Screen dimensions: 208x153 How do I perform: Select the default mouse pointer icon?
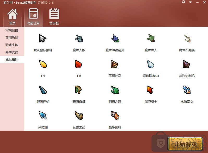click(x=42, y=39)
